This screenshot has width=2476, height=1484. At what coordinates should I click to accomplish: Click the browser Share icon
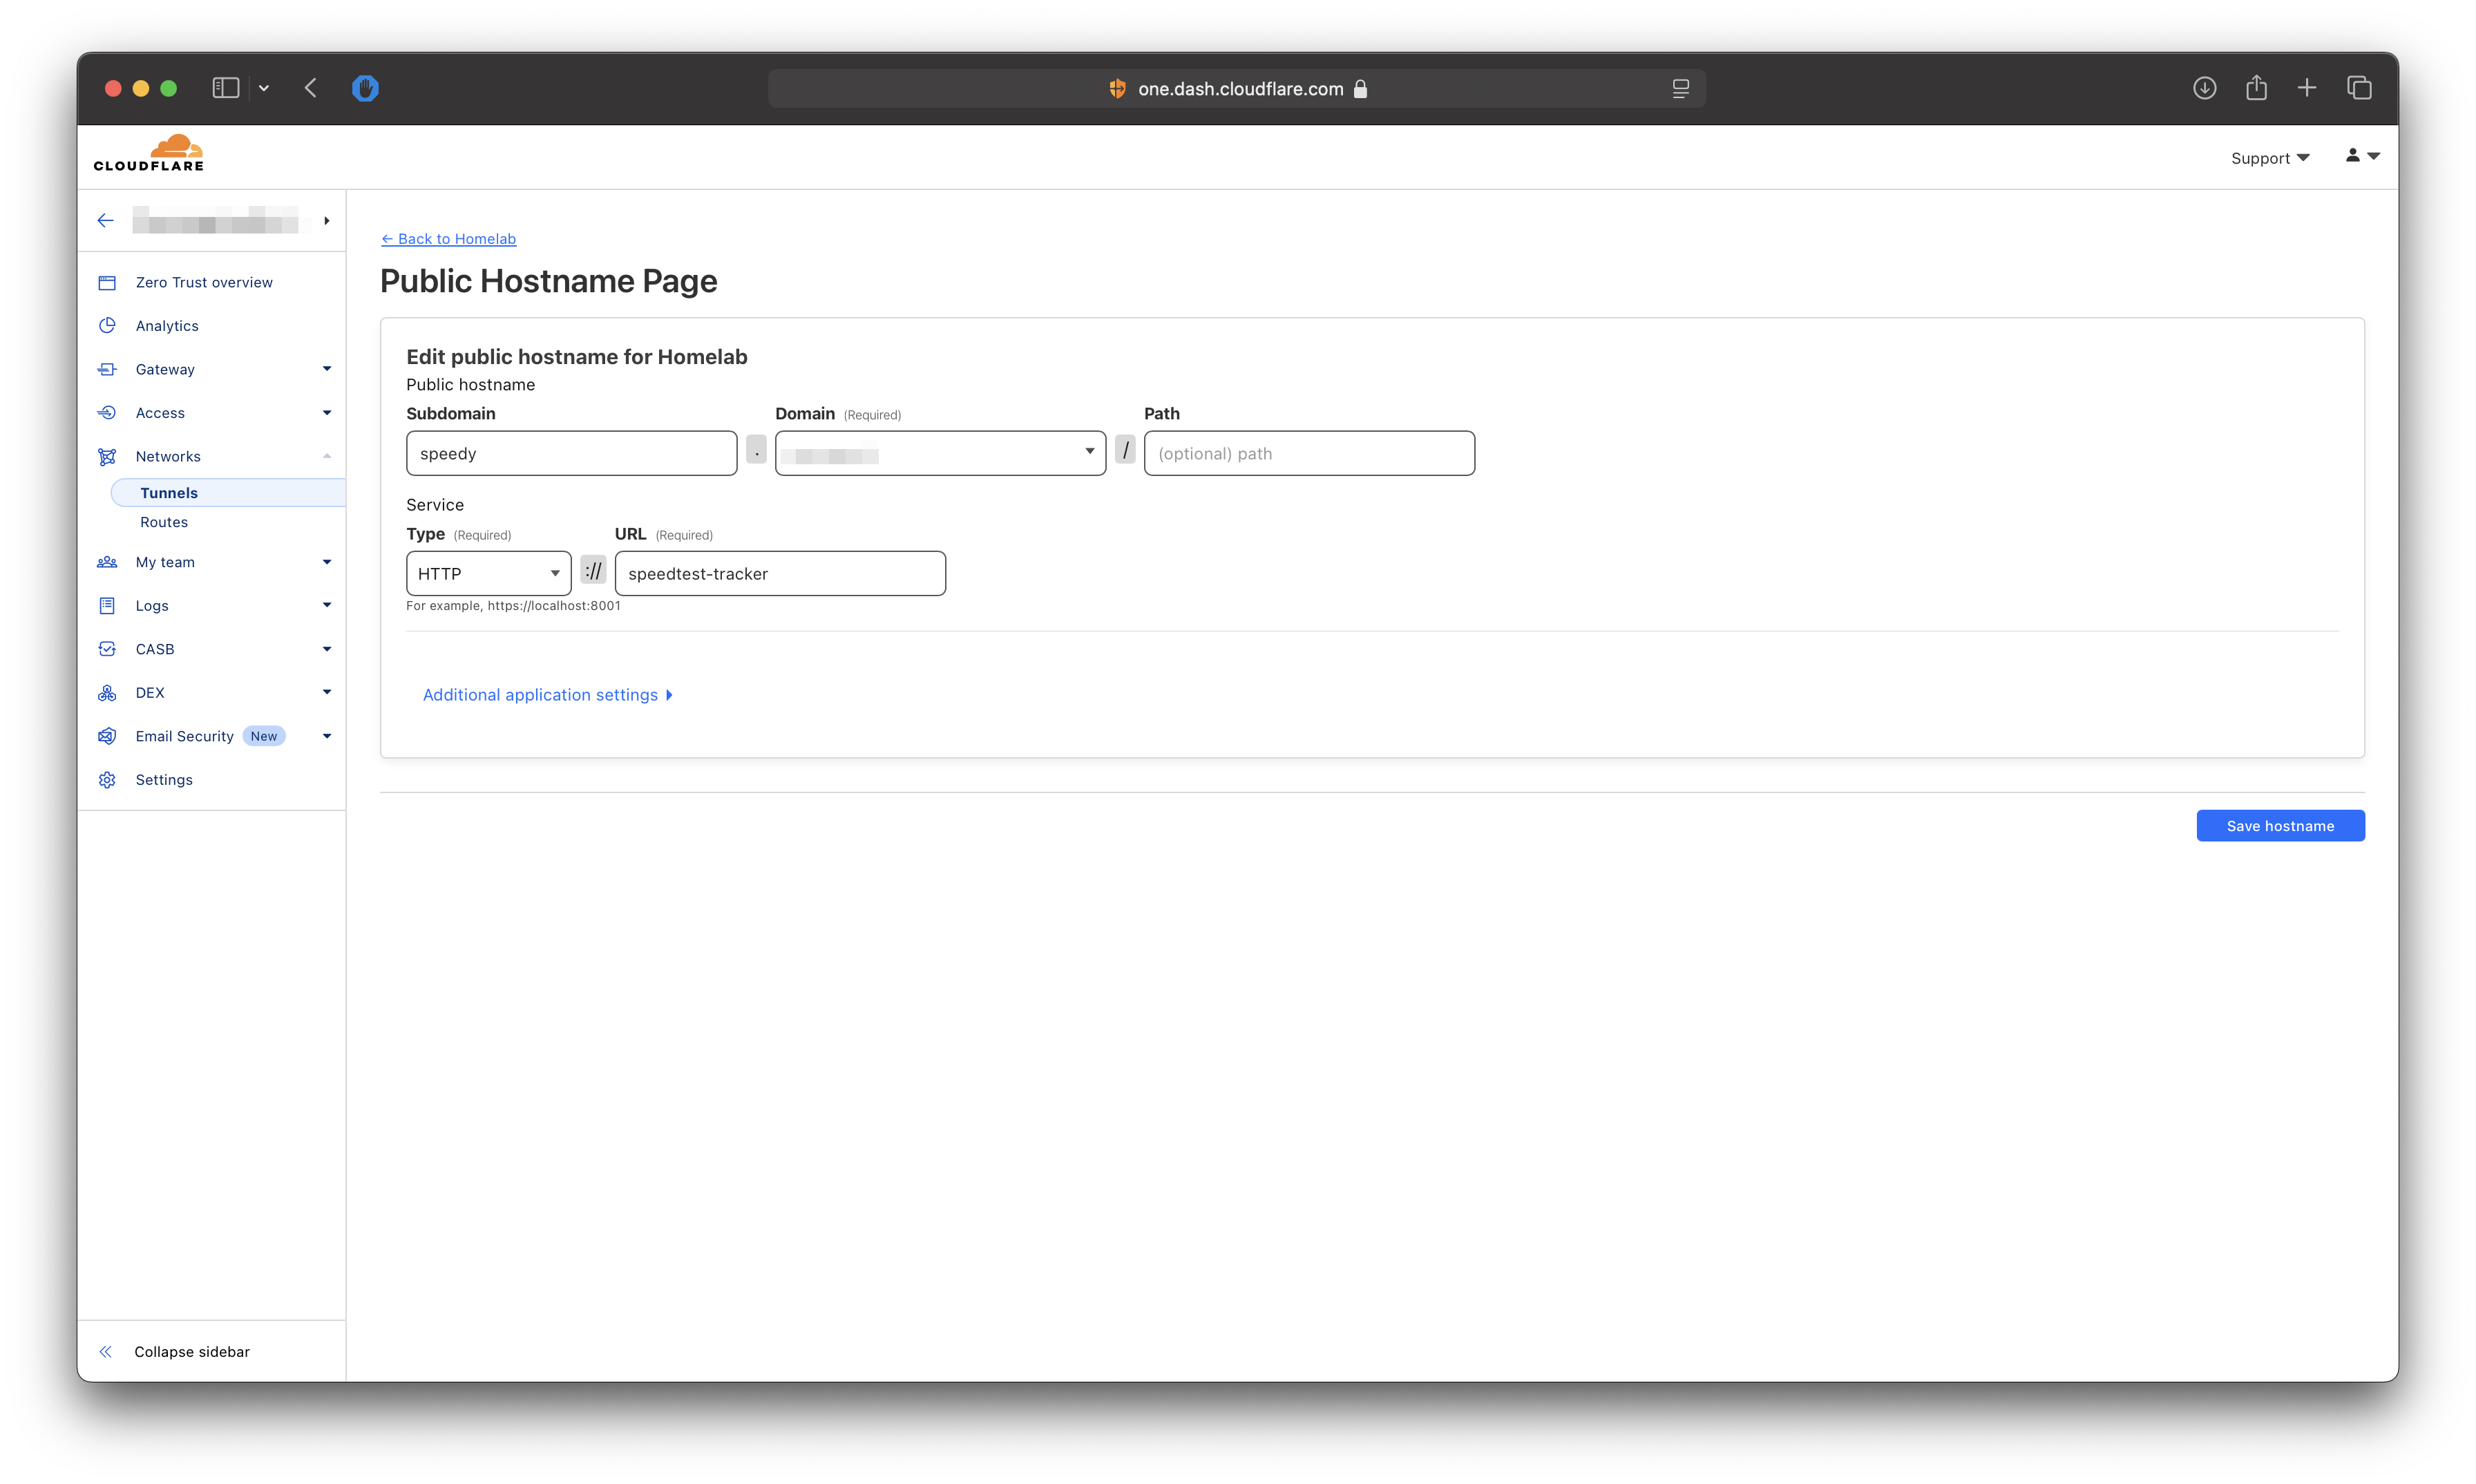click(2256, 88)
